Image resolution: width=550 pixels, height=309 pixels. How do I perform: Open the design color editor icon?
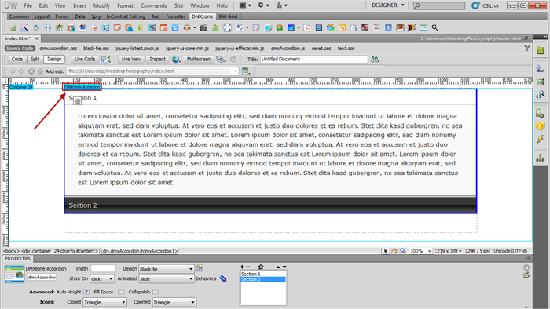(x=200, y=268)
